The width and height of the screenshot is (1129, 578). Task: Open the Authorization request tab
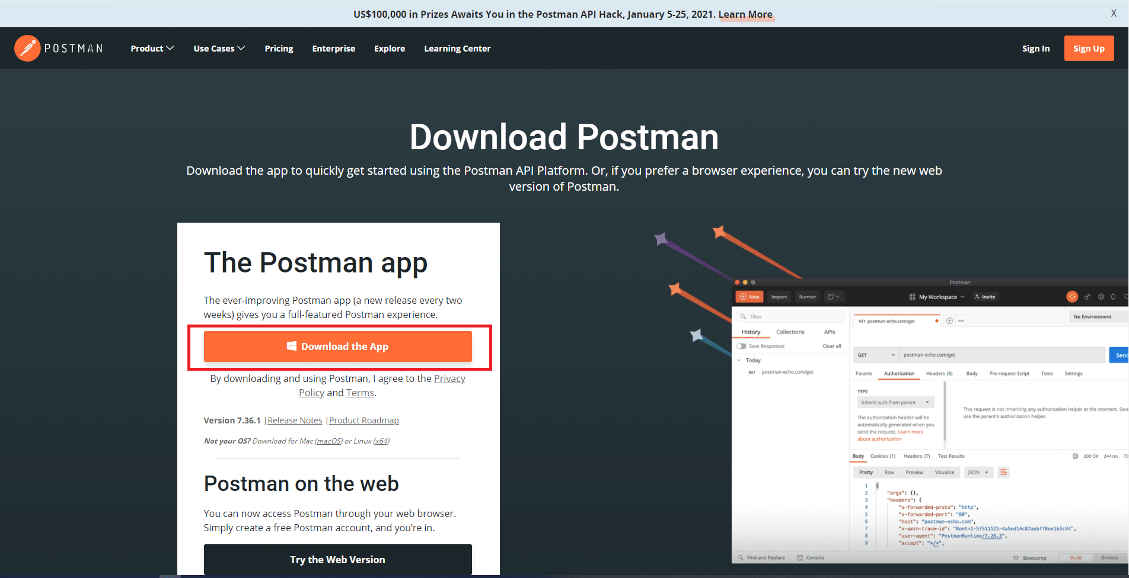[899, 374]
